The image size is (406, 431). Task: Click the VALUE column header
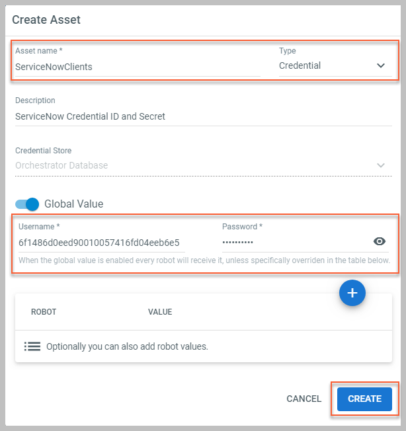click(x=160, y=312)
